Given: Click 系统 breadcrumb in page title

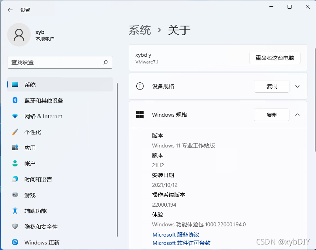Looking at the screenshot, I should point(140,30).
